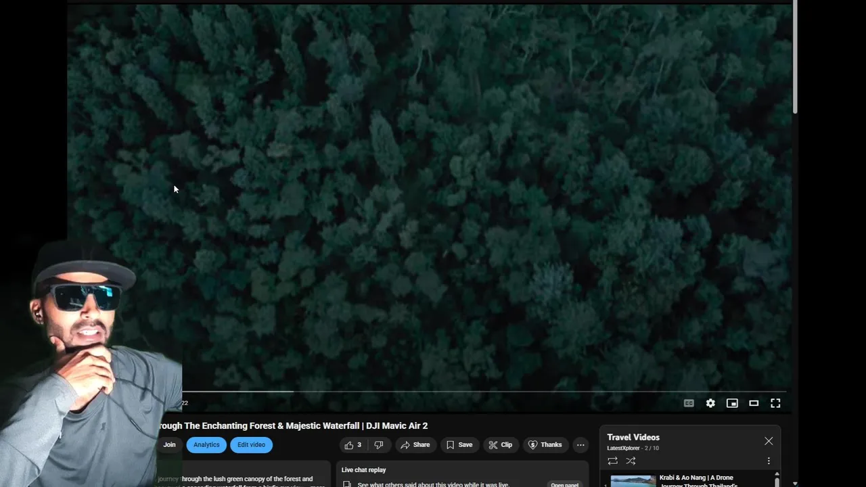This screenshot has height=487, width=866.
Task: Click the playlist panel scrollbar
Action: [x=777, y=481]
